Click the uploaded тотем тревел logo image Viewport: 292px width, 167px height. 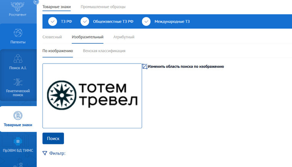pyautogui.click(x=92, y=96)
